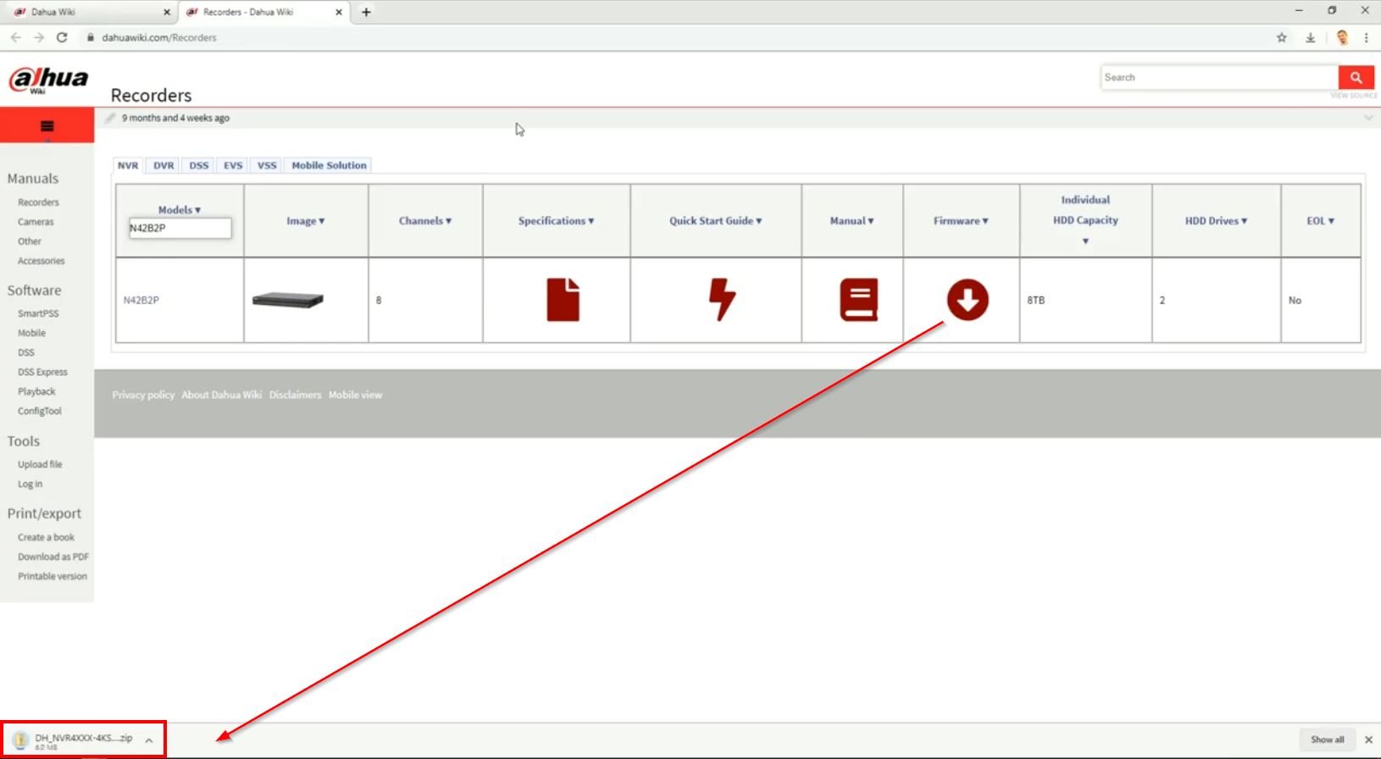Sort by the HDD Drives column
Image resolution: width=1381 pixels, height=759 pixels.
[x=1217, y=220]
